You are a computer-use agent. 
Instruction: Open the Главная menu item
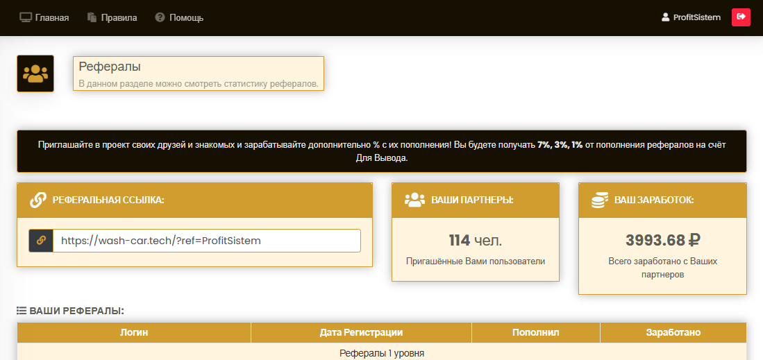pos(51,17)
